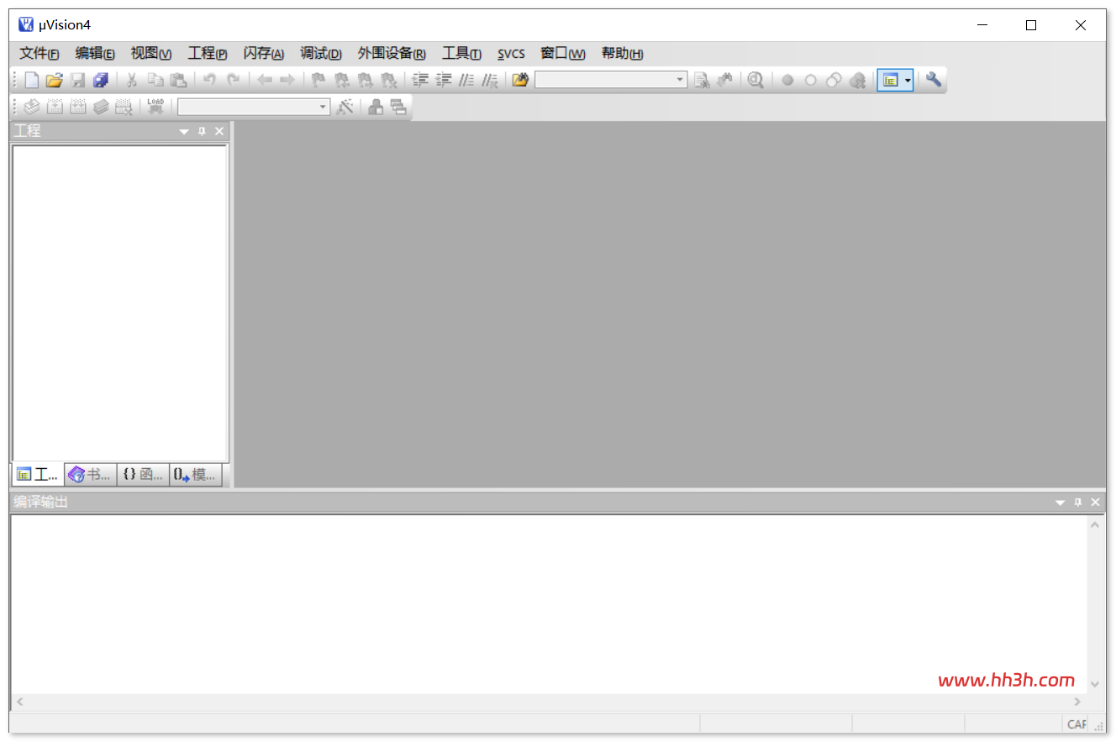Open the 外围设备(R) menu
Viewport: 1116px width, 742px height.
tap(392, 54)
